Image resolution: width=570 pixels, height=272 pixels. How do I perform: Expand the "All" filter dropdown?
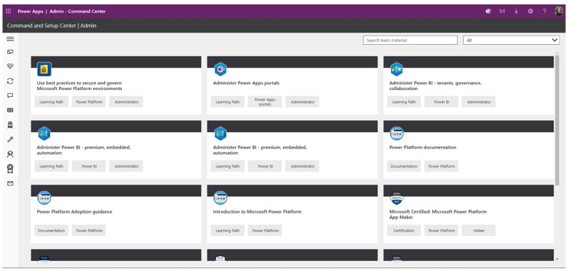(x=511, y=40)
